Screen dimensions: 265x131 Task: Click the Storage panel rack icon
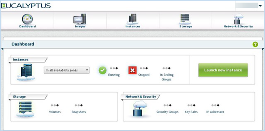pyautogui.click(x=25, y=109)
